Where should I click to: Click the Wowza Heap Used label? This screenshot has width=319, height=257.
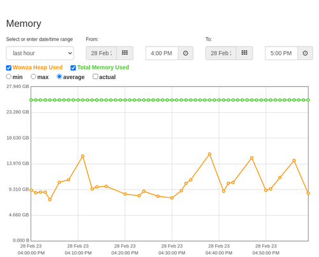[38, 68]
